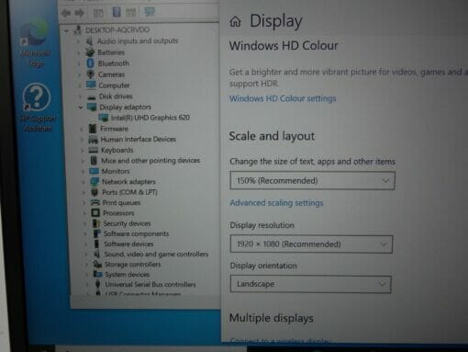Select the Firmware category icon
This screenshot has width=468, height=352.
click(x=93, y=129)
